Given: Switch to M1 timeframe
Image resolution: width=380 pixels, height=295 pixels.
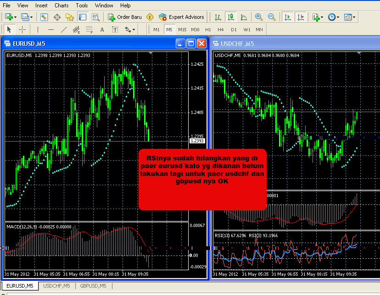Looking at the screenshot, I should pyautogui.click(x=156, y=29).
